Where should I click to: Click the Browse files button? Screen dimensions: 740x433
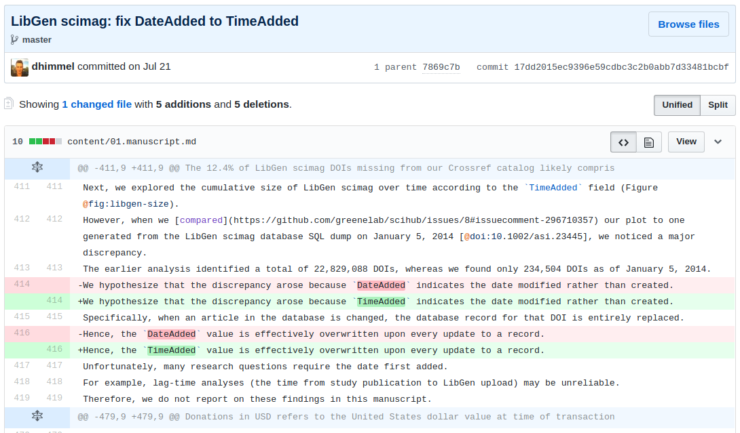coord(688,24)
